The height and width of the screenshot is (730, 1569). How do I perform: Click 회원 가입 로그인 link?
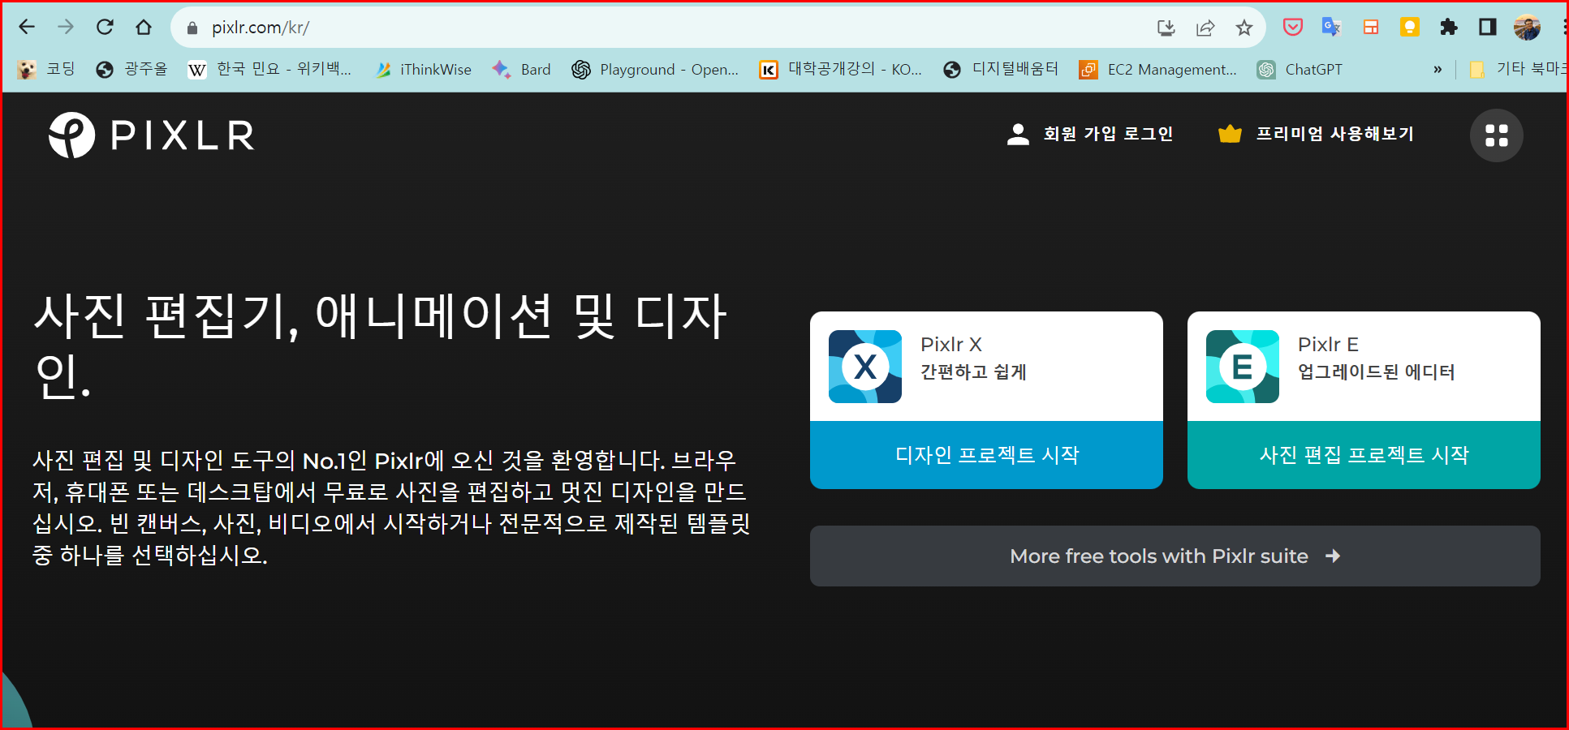click(1108, 134)
